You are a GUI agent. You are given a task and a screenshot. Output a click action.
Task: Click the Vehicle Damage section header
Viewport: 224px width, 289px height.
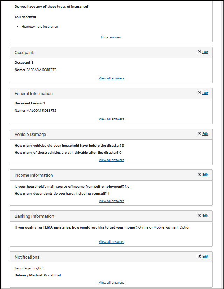point(30,135)
